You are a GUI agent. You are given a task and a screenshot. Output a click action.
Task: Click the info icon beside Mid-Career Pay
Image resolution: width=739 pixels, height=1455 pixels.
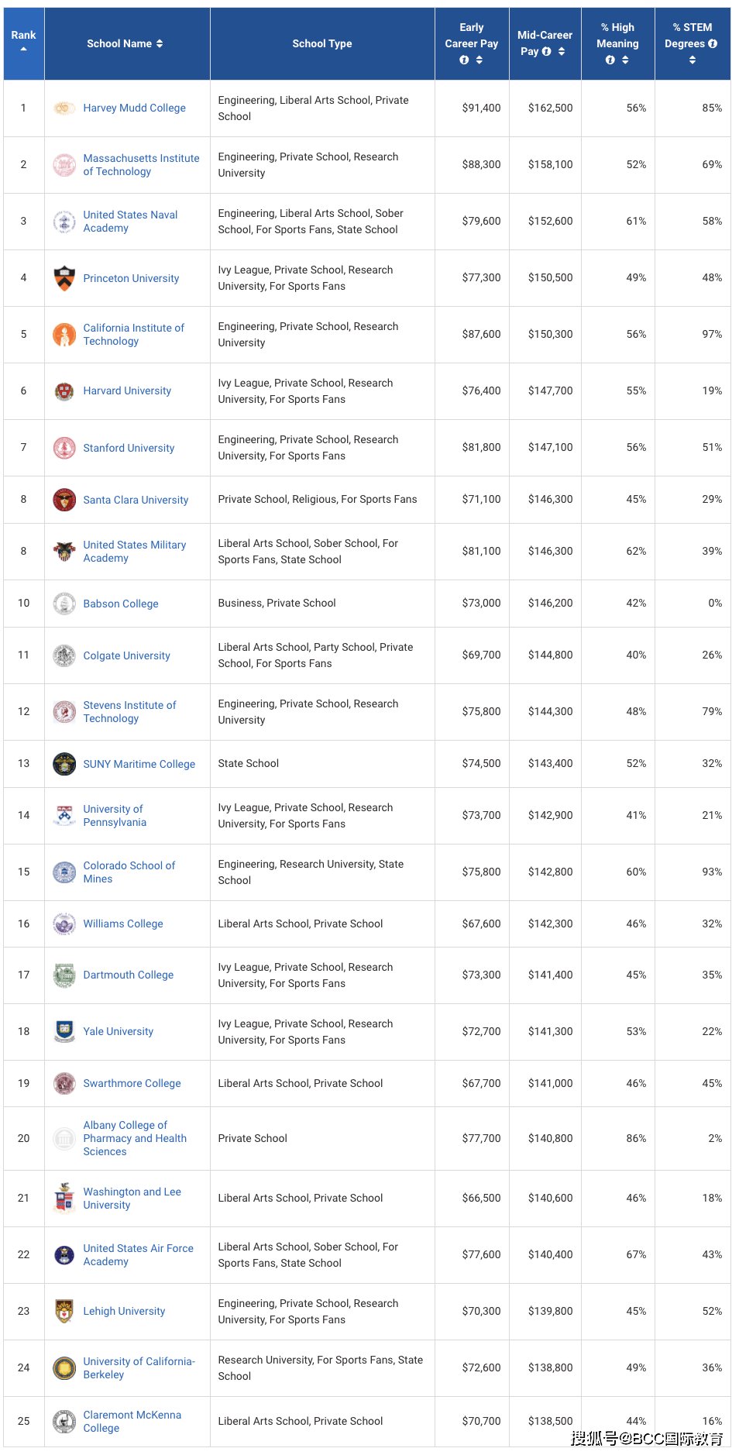click(547, 51)
